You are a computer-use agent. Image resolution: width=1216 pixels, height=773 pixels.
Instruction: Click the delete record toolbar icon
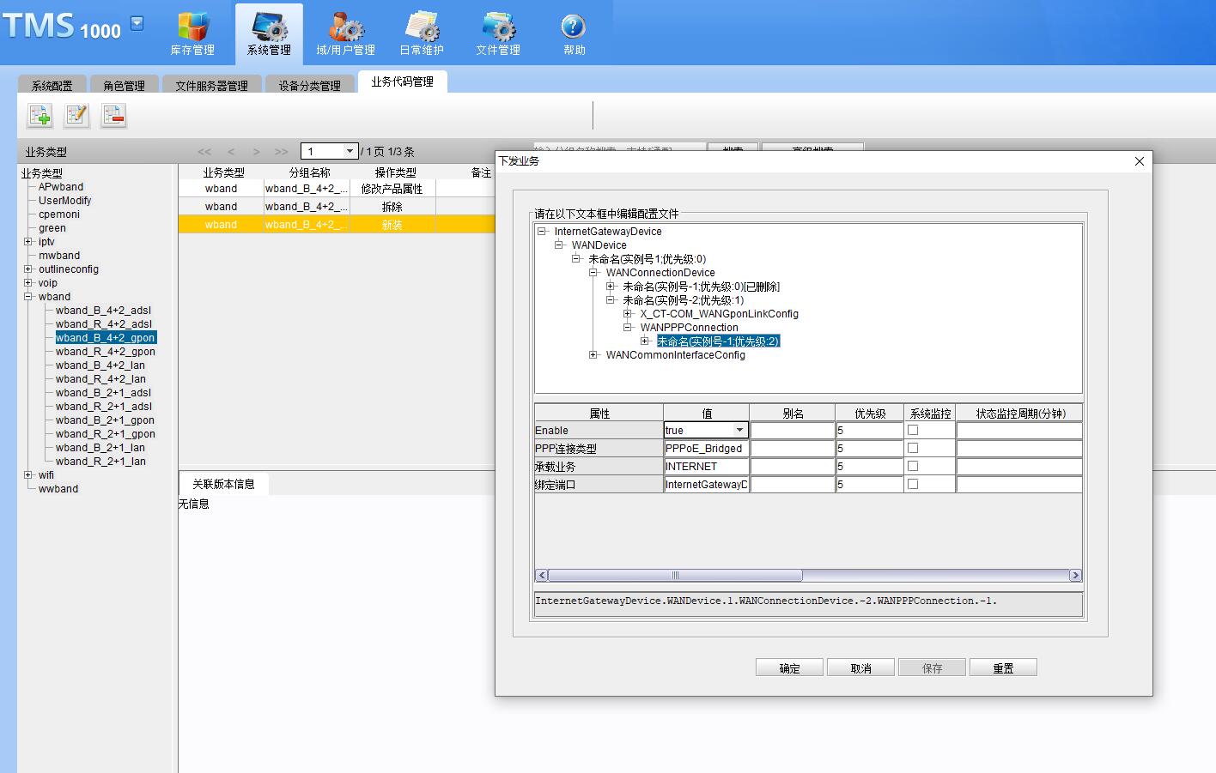point(113,115)
